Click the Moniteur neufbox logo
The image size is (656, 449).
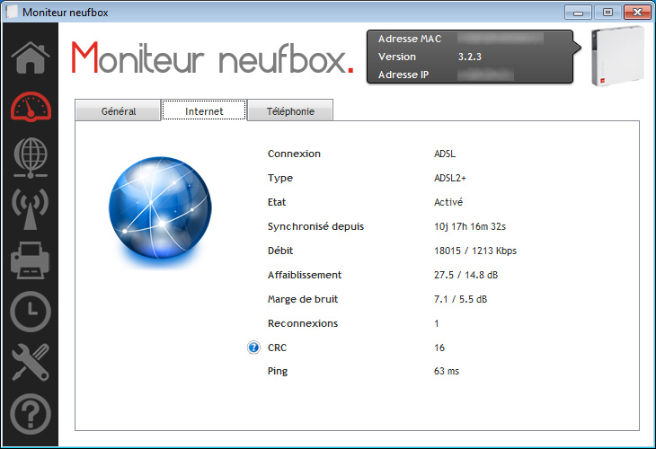click(x=212, y=59)
